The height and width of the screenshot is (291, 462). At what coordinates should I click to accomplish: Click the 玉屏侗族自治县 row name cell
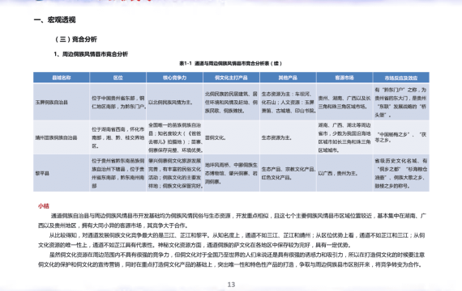(62, 102)
